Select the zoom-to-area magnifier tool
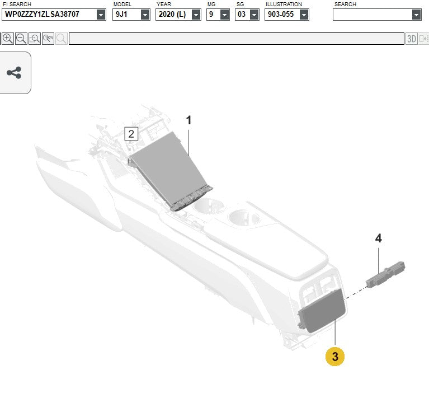The width and height of the screenshot is (429, 412). 35,39
